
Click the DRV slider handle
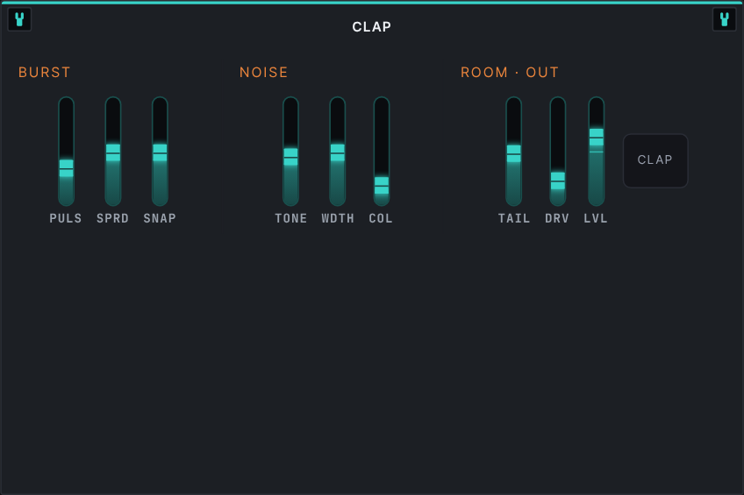coord(558,181)
